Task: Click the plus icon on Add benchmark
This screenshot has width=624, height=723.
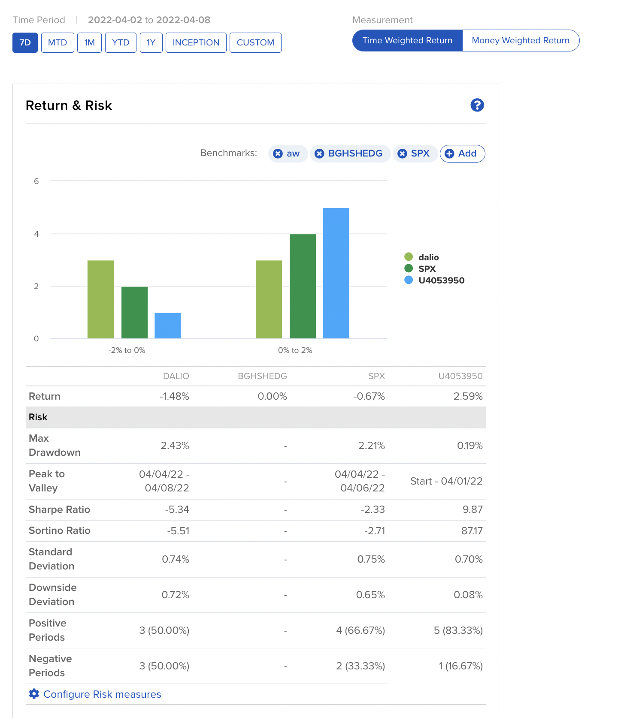Action: click(449, 154)
